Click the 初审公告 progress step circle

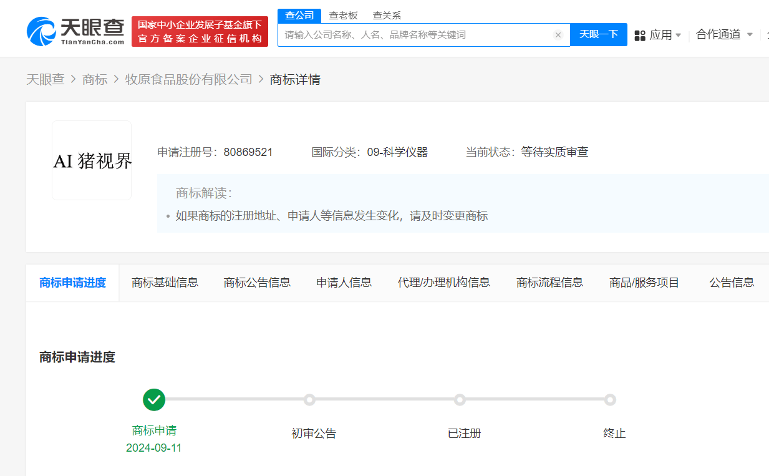pos(309,399)
